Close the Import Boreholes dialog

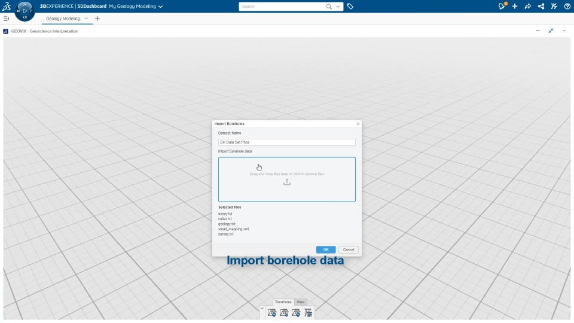pos(358,124)
